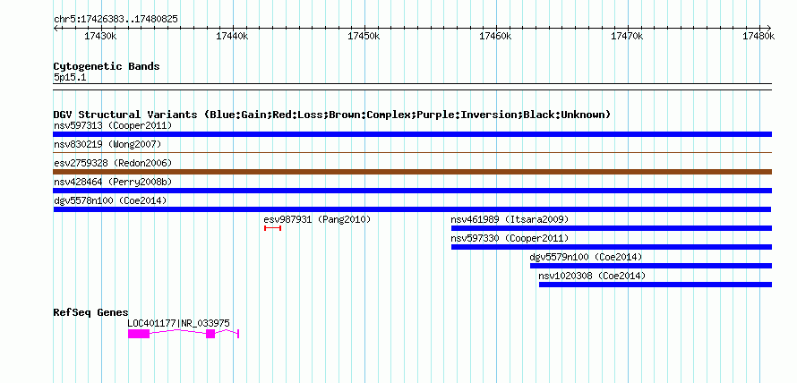Select the dgv5578n100 blue gain bar
The width and height of the screenshot is (797, 383).
(x=412, y=209)
